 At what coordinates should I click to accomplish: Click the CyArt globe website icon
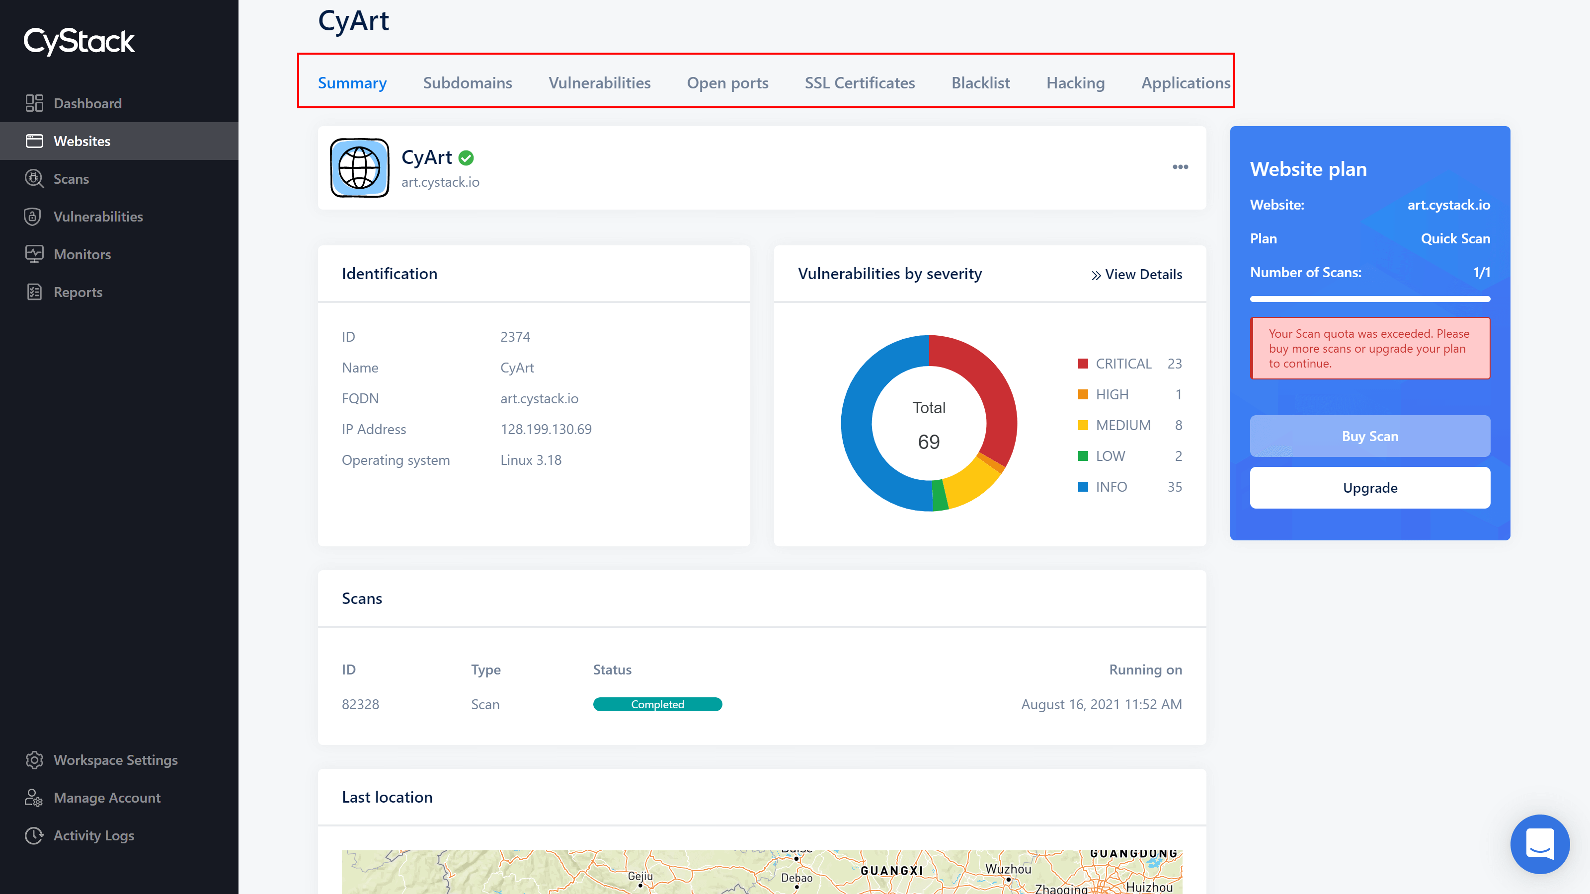pos(359,168)
